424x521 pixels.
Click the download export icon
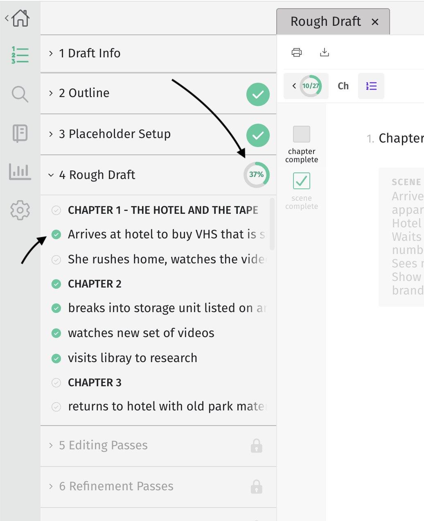(x=325, y=52)
